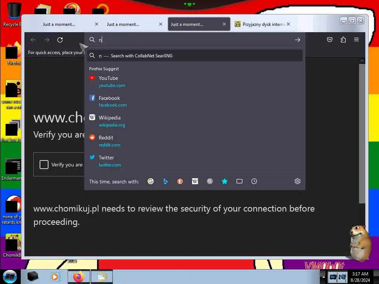Open the Windows Start orb
Image resolution: width=379 pixels, height=284 pixels.
click(x=10, y=277)
